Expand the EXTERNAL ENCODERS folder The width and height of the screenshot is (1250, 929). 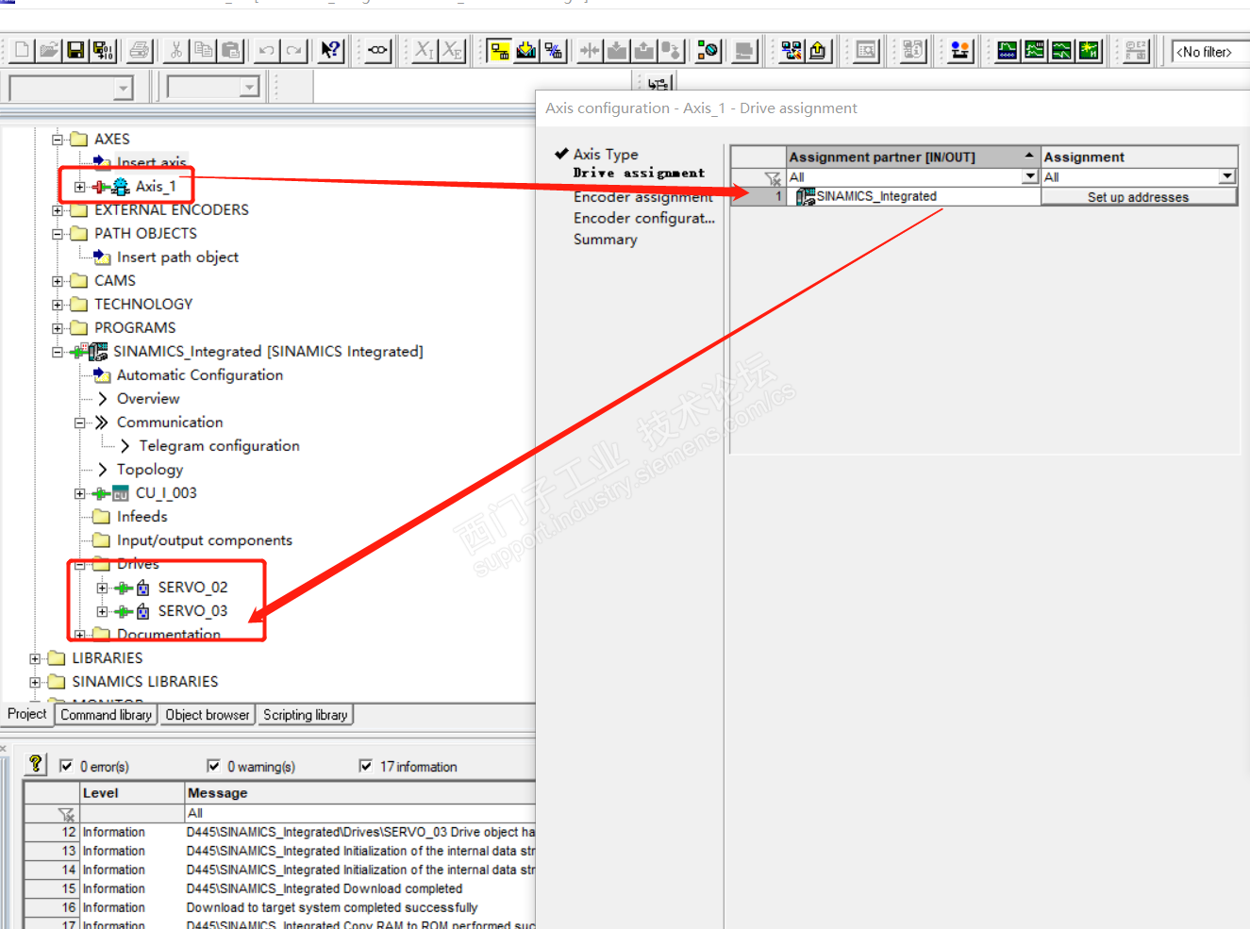click(58, 210)
